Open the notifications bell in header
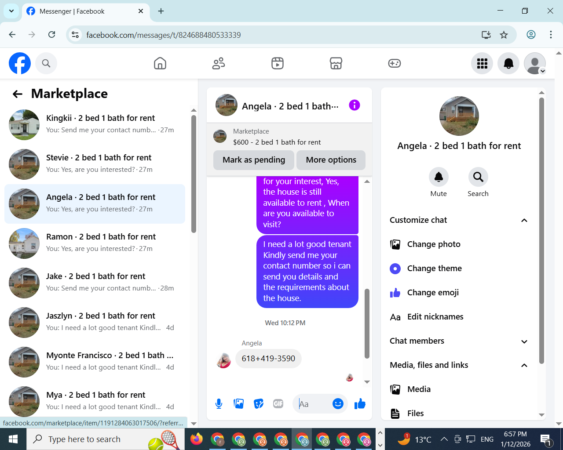 508,63
